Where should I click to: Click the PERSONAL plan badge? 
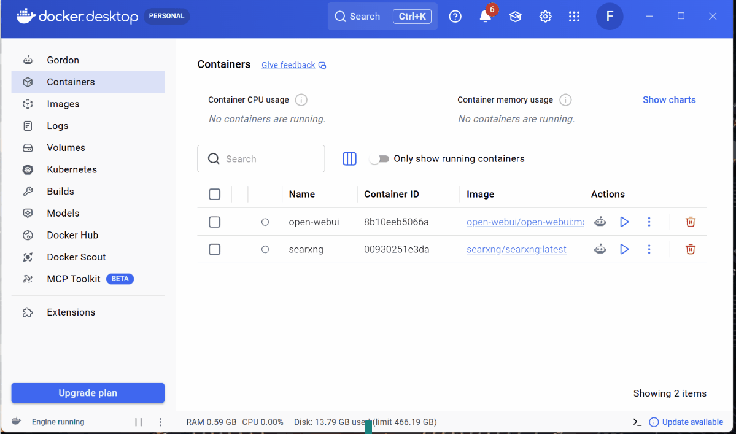[x=166, y=16]
